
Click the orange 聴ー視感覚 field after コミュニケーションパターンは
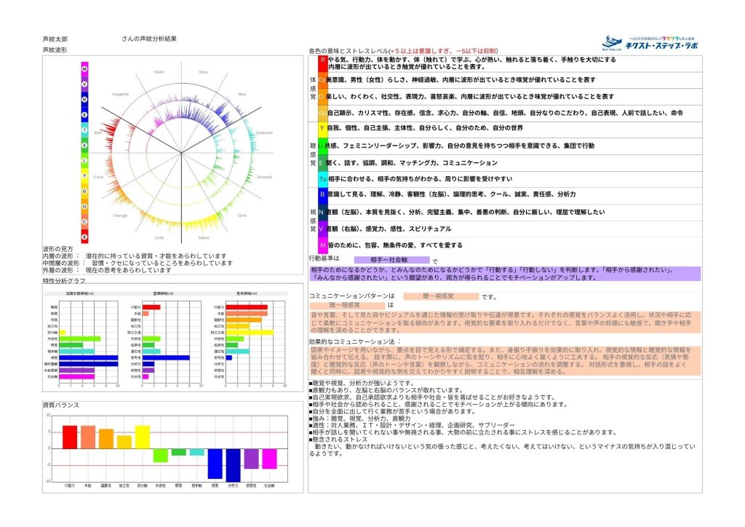point(441,296)
